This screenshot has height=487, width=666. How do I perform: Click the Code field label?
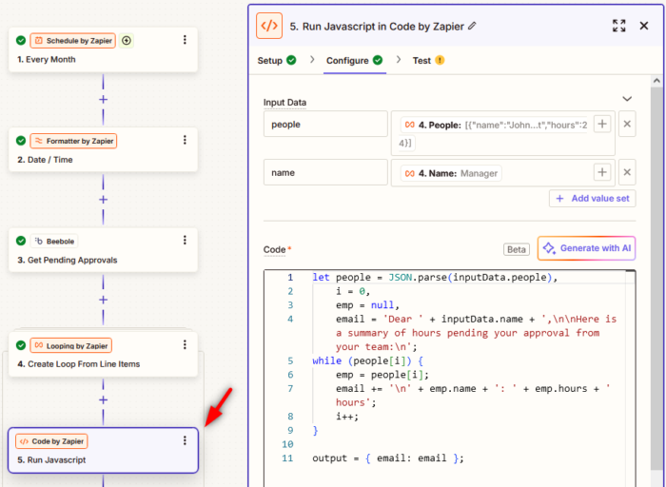click(274, 249)
